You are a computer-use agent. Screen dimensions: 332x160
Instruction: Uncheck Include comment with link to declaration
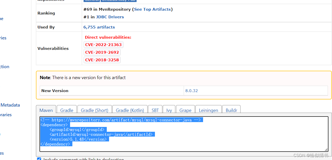[x=39, y=159]
